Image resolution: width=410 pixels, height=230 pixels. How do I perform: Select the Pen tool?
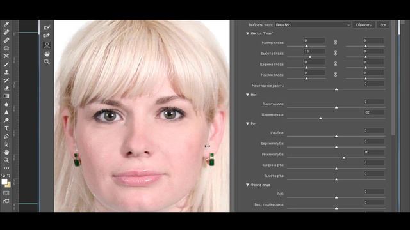coord(6,136)
